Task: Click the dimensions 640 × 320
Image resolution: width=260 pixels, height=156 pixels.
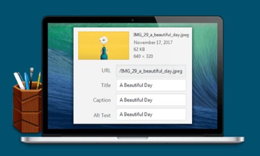Action: 143,56
